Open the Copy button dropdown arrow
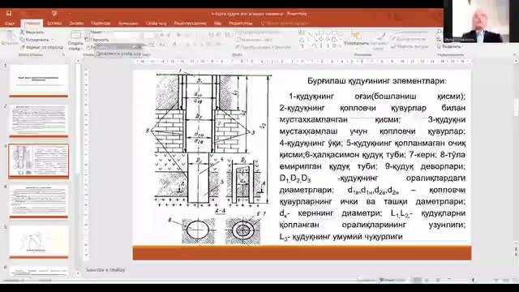The width and height of the screenshot is (519, 292). click(x=52, y=40)
